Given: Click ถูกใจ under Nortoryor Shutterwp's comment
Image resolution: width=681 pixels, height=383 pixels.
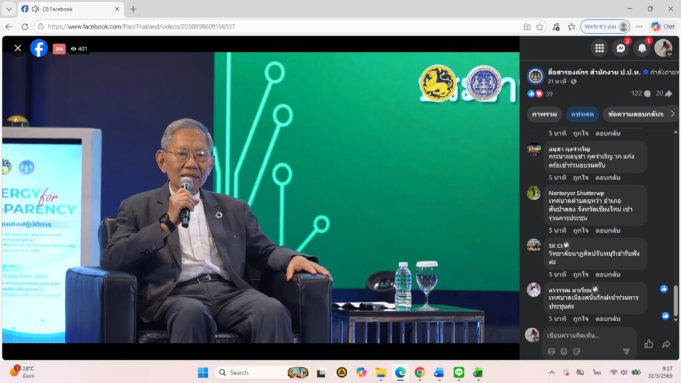Looking at the screenshot, I should tap(581, 231).
